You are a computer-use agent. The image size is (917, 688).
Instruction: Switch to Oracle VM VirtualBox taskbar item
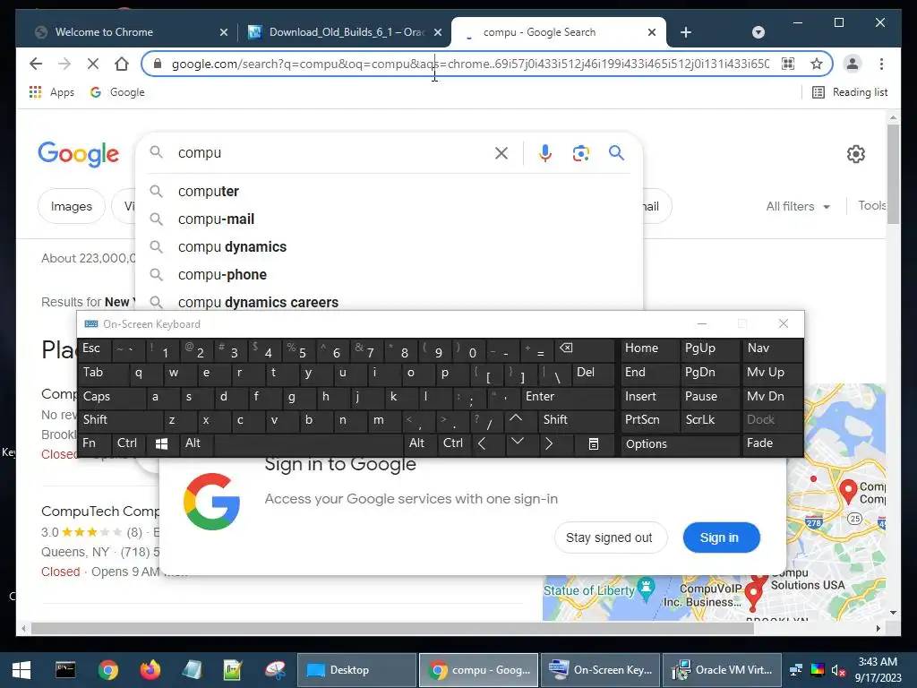(x=723, y=670)
